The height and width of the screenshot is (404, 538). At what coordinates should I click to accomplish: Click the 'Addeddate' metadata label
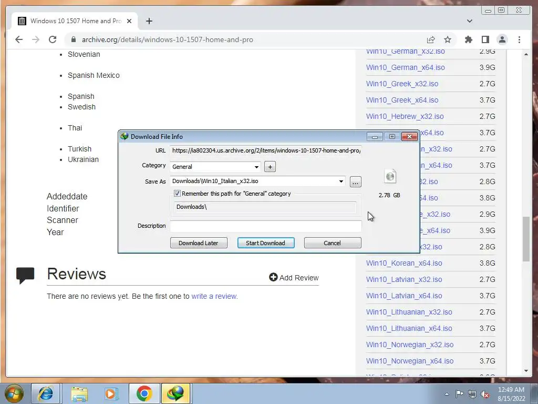point(67,197)
